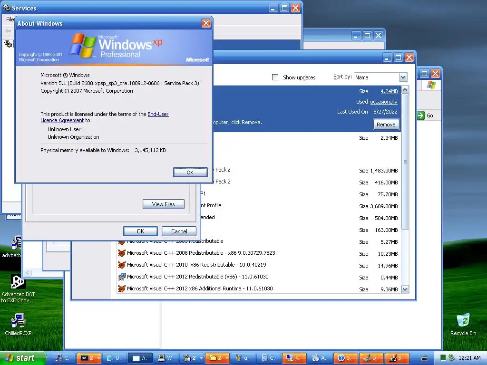
Task: Click OK in the About Windows dialog
Action: [x=190, y=172]
